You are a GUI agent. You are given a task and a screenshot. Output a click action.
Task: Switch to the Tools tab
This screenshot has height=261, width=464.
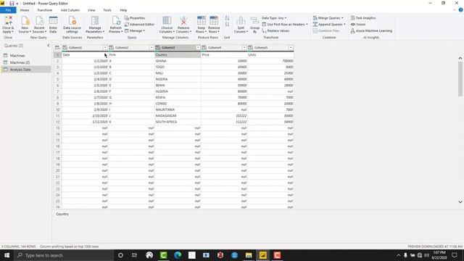pyautogui.click(x=107, y=10)
